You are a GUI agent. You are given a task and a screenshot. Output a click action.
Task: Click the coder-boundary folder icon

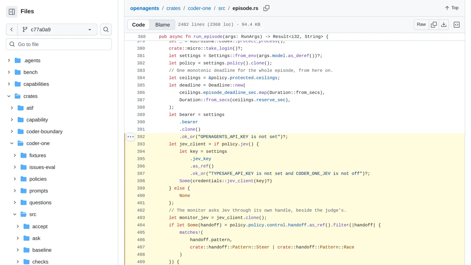(x=21, y=131)
